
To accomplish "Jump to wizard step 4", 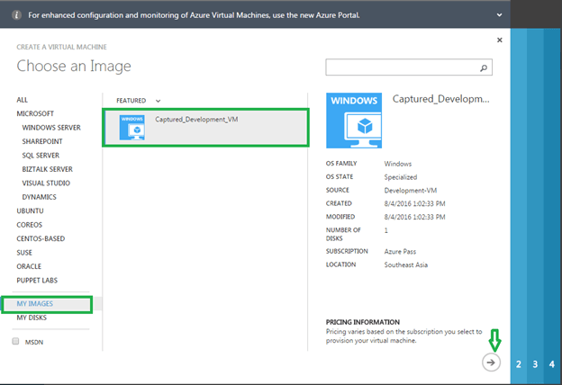I will [552, 364].
